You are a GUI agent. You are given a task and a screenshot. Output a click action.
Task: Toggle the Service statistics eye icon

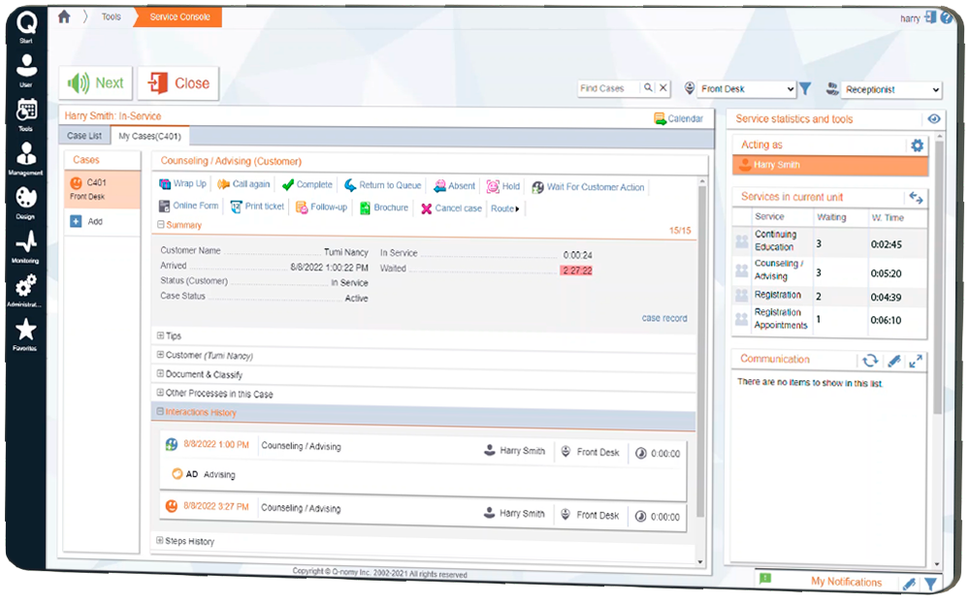click(934, 119)
